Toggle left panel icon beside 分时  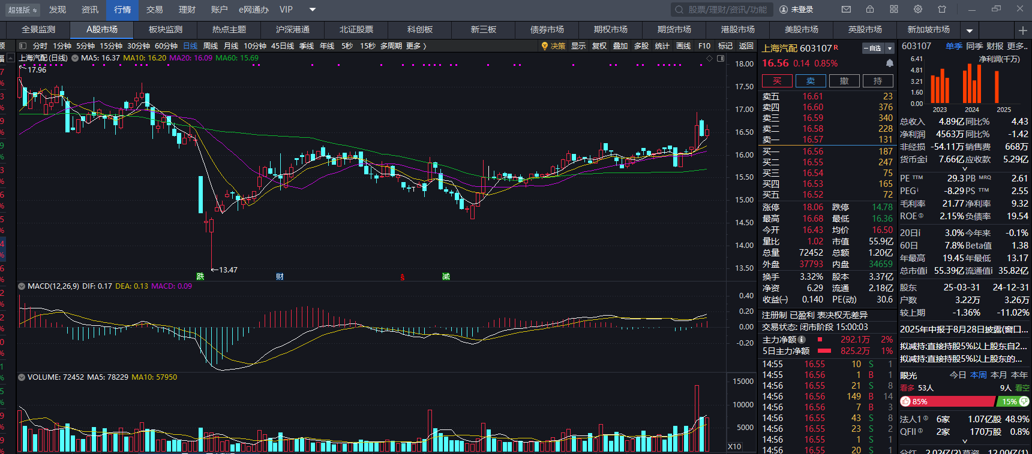pyautogui.click(x=23, y=46)
